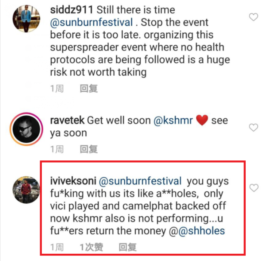
Task: Like siddz911's comment with the heart icon
Action: coord(254,17)
